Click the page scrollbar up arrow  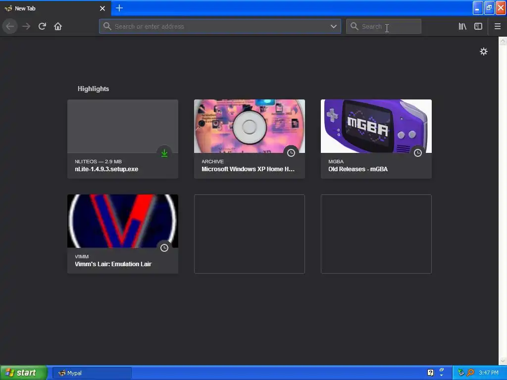503,41
